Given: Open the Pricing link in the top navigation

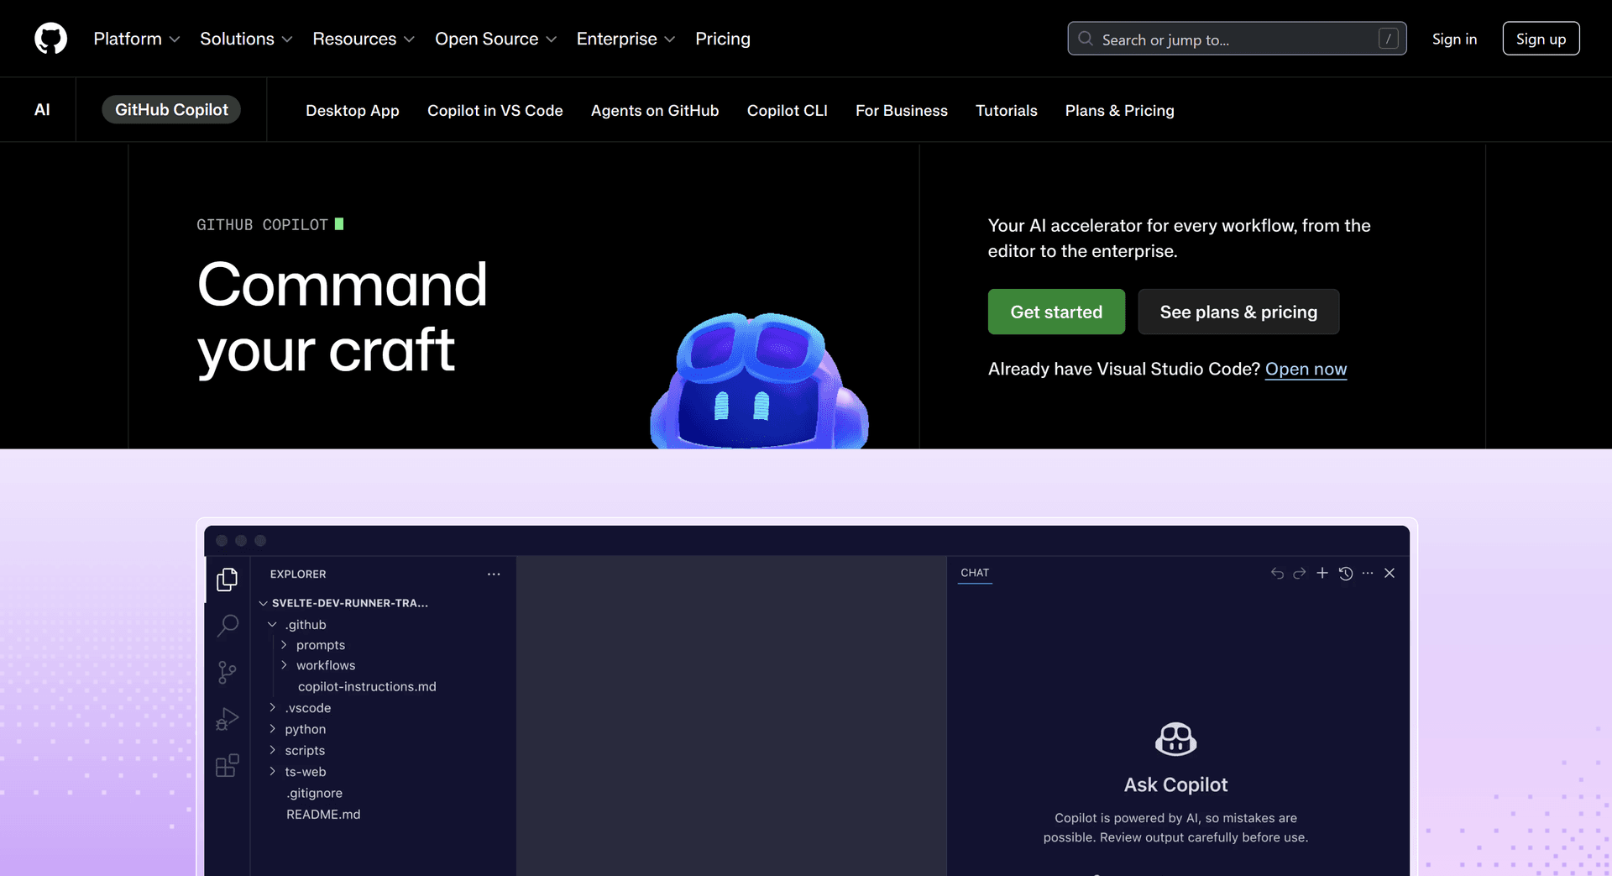Looking at the screenshot, I should pos(722,39).
